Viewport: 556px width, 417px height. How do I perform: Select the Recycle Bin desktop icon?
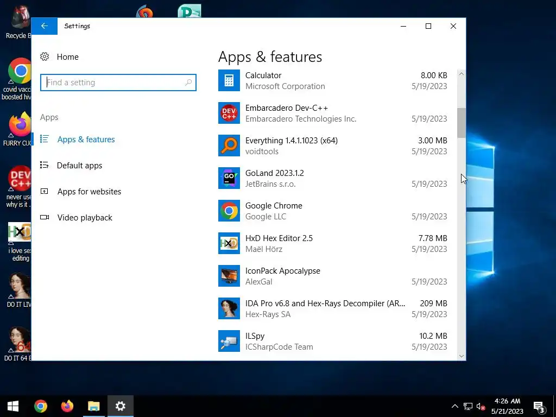pos(20,17)
